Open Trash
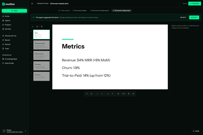Viewport: 203px width, 135px height. point(14,49)
